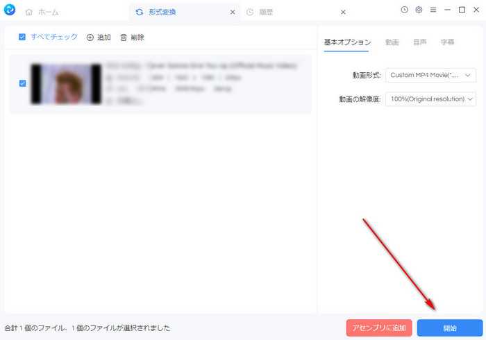Click アセンブリに追加 button
Screen dimensions: 486x340
[379, 328]
